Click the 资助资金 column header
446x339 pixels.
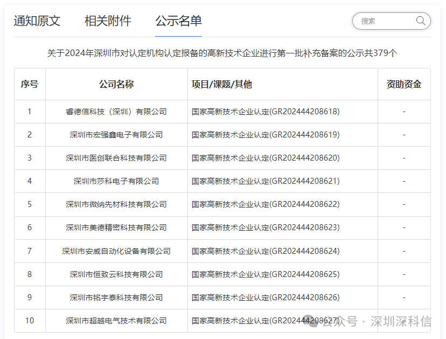(x=404, y=84)
